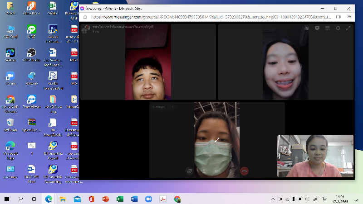Open call settings gear icon
This screenshot has height=204, width=363.
(x=338, y=28)
